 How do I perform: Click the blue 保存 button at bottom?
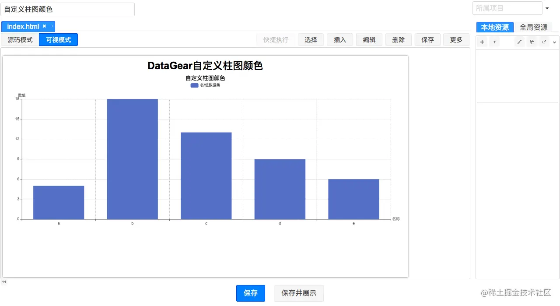[x=251, y=293]
